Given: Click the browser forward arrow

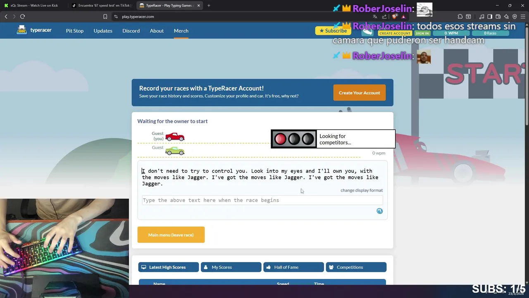Looking at the screenshot, I should point(14,17).
